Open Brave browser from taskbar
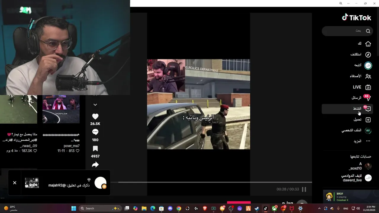 (205, 209)
